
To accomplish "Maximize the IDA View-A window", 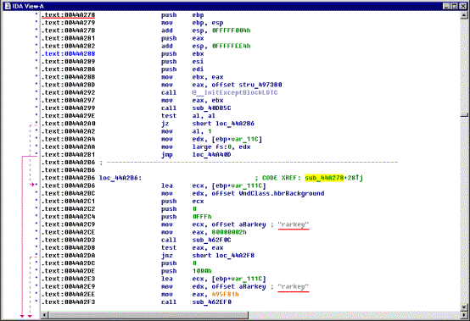I will (x=454, y=6).
